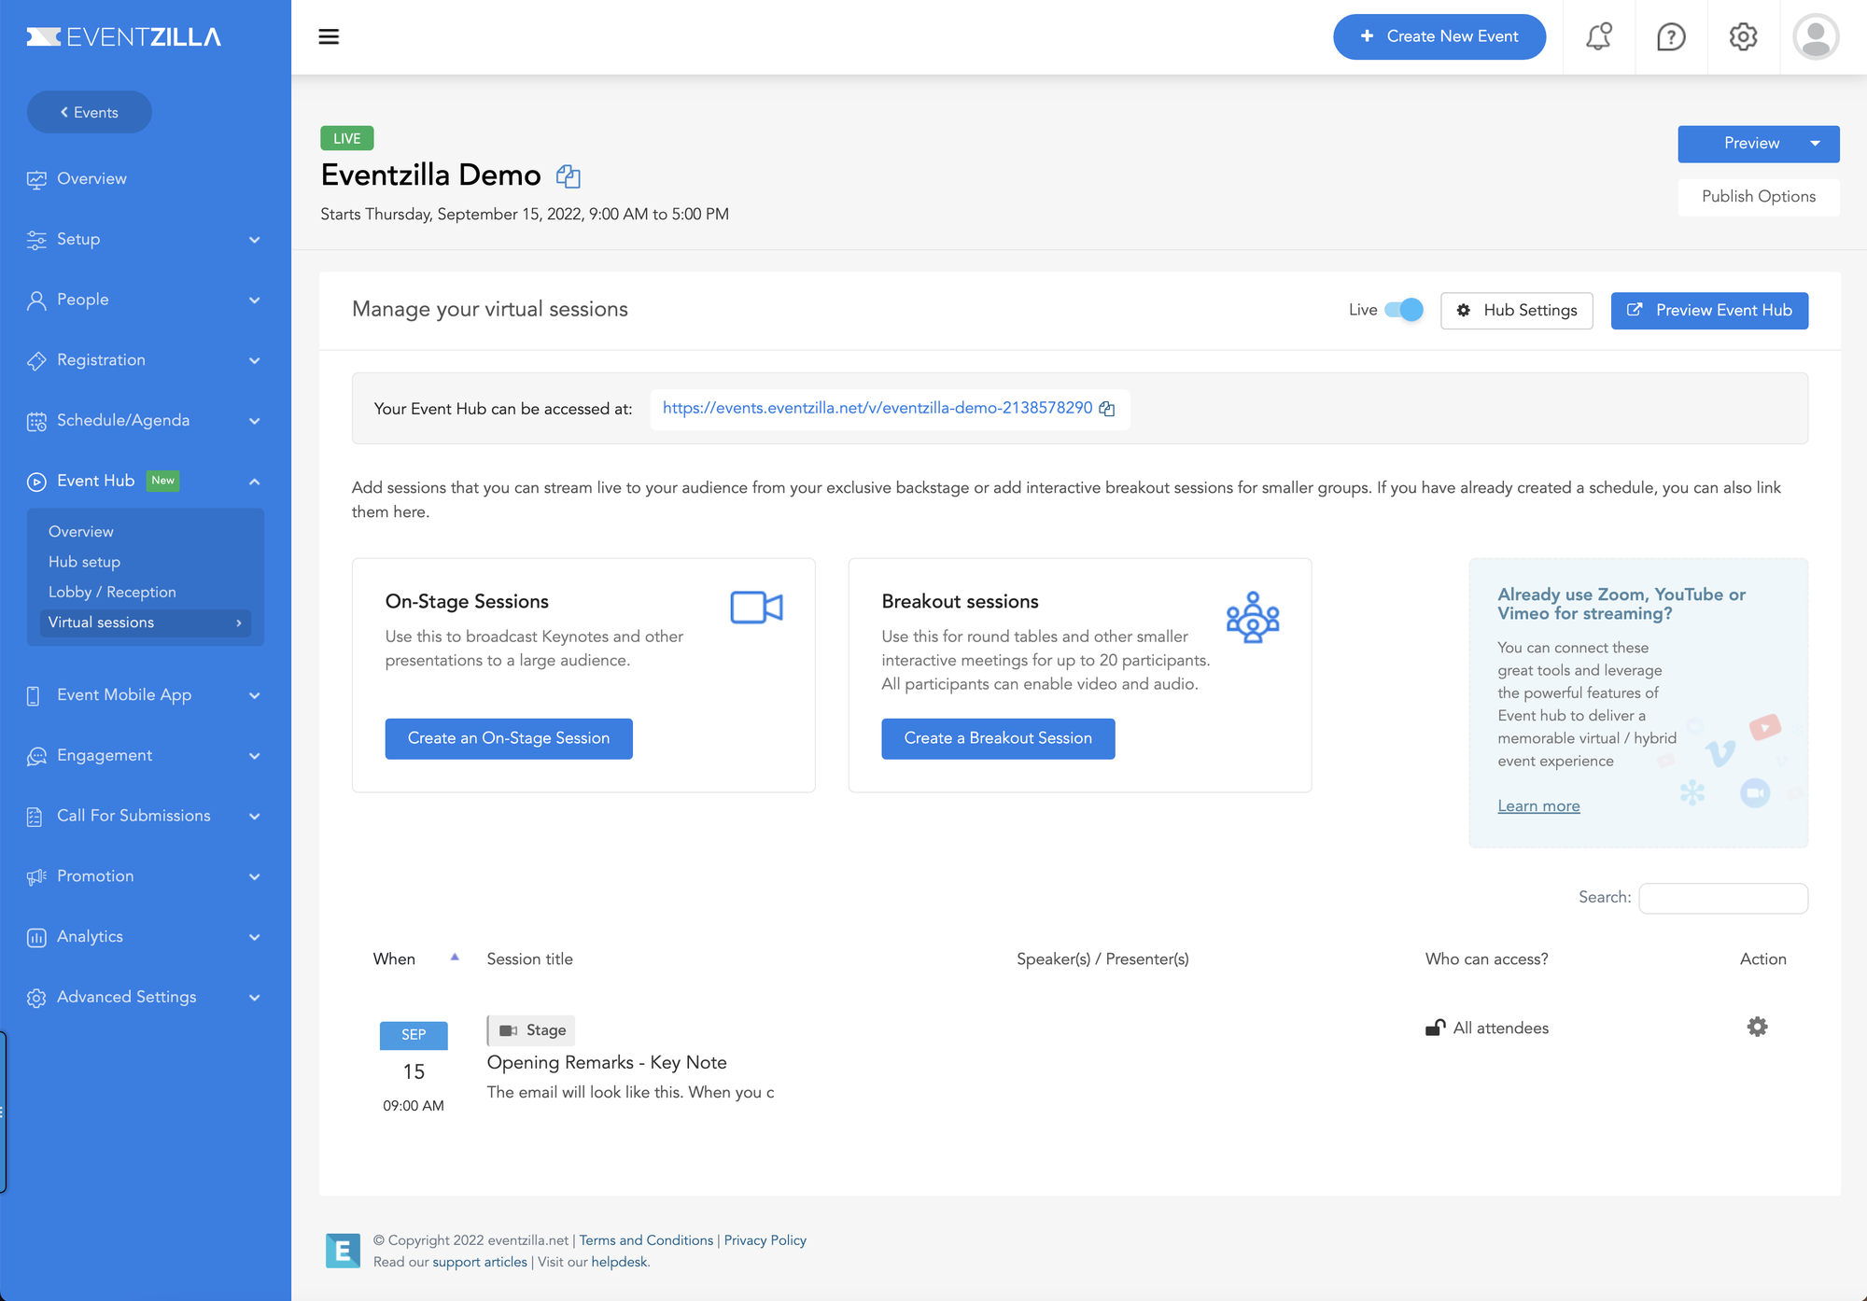This screenshot has width=1867, height=1301.
Task: Expand the Call For Submissions chevron
Action: pyautogui.click(x=254, y=817)
